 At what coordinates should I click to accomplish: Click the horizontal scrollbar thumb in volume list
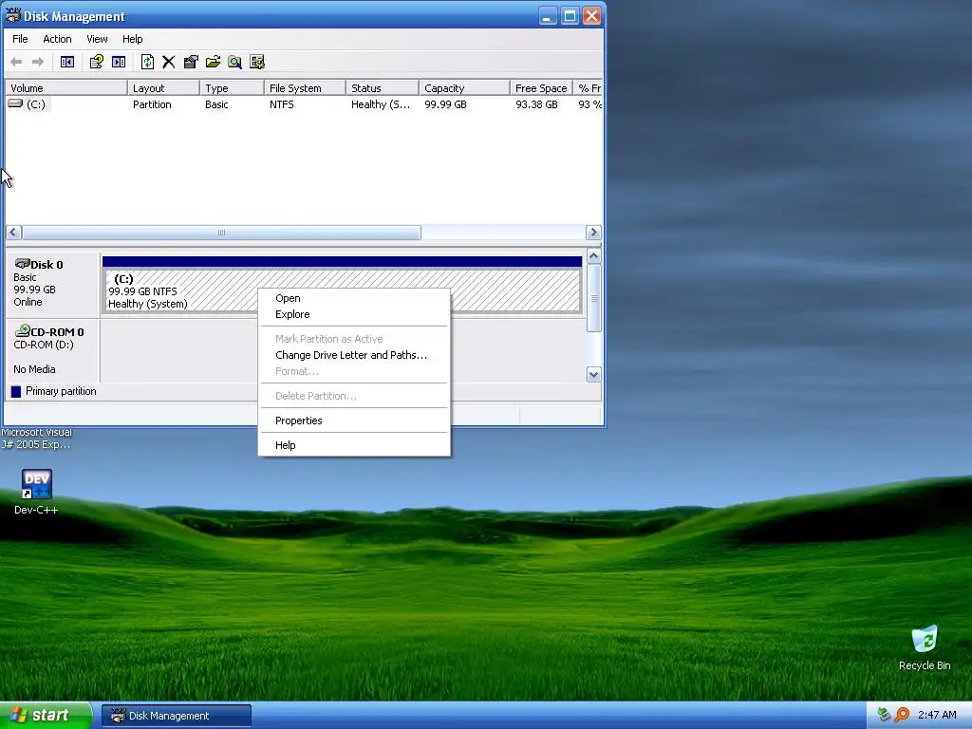click(221, 233)
